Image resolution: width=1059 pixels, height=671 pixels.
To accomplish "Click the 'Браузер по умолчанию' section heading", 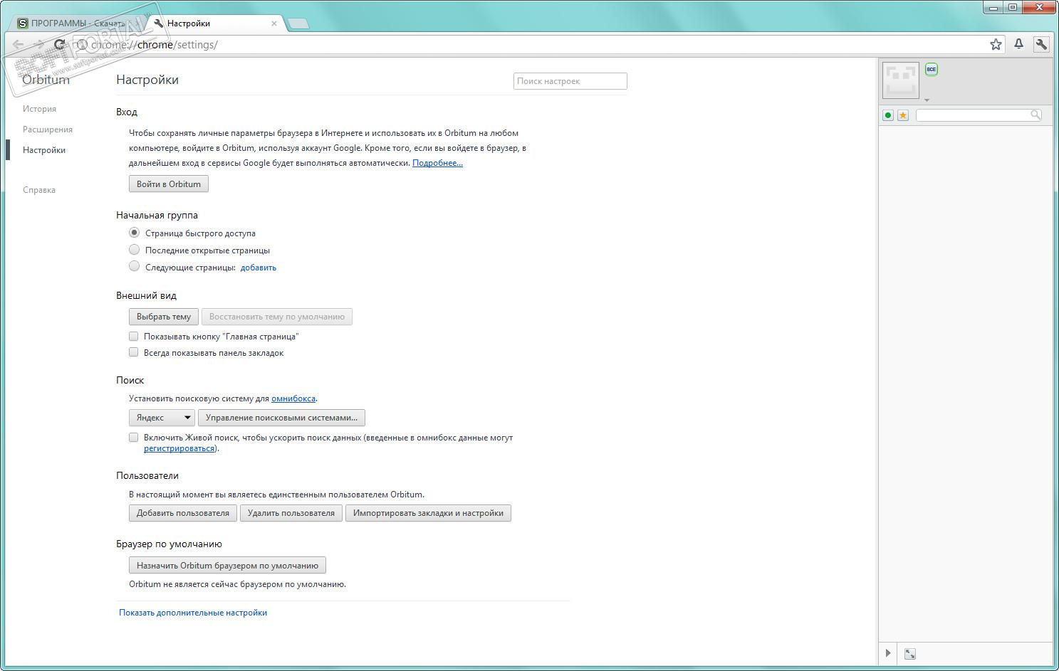I will pos(169,544).
